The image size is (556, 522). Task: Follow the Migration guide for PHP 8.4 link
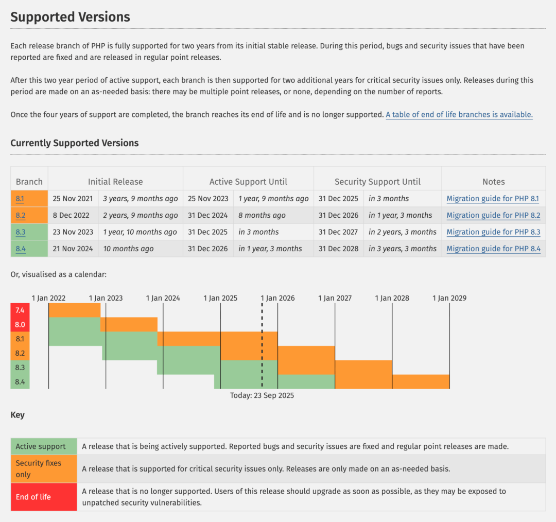493,249
